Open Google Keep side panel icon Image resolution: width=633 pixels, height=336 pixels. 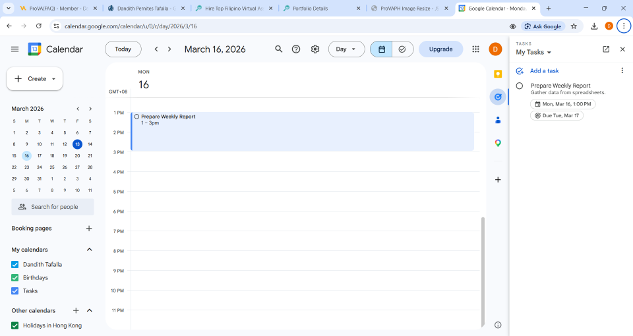498,74
